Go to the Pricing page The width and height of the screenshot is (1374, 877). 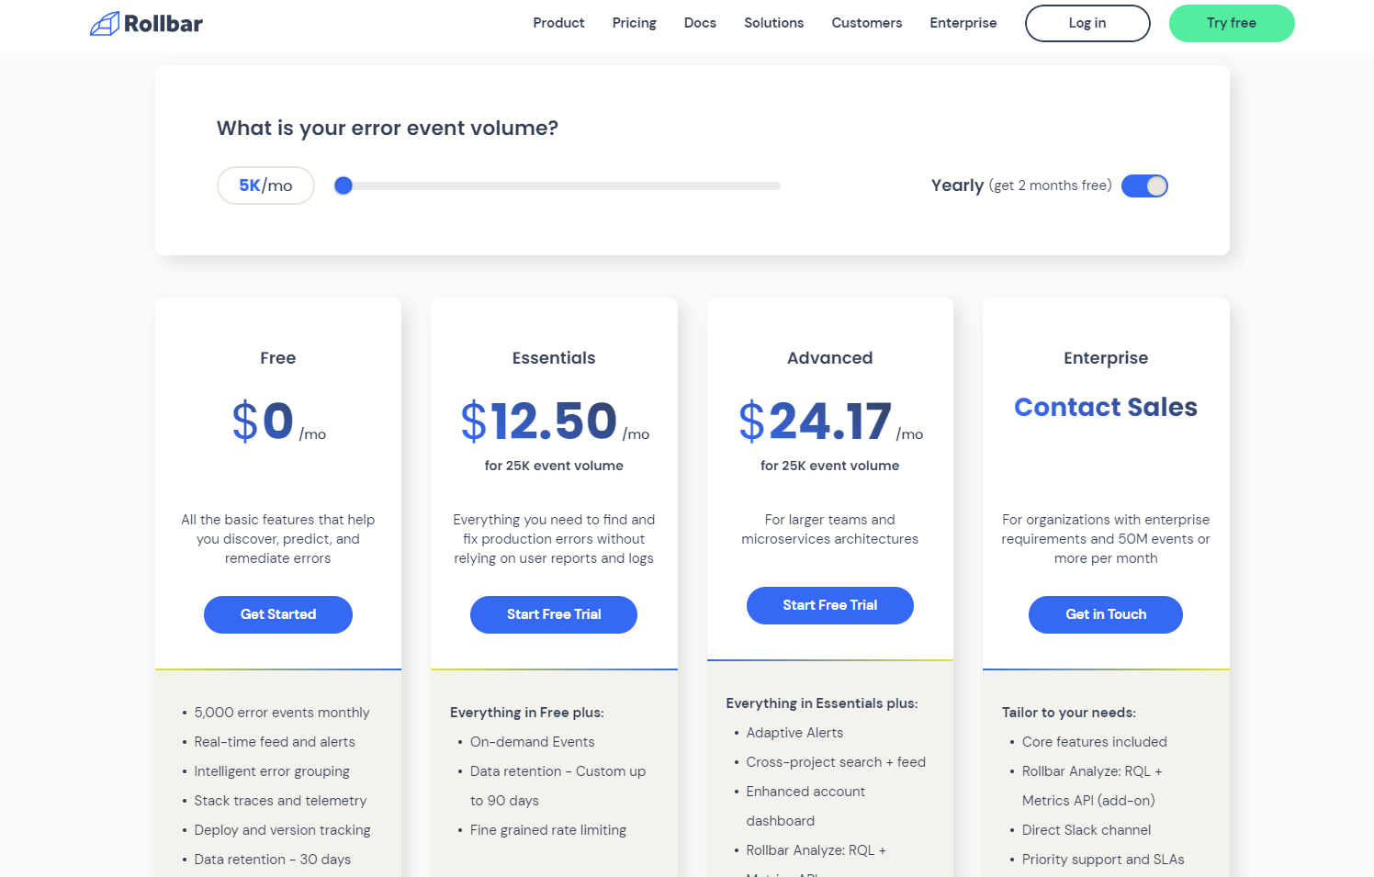[x=634, y=23]
